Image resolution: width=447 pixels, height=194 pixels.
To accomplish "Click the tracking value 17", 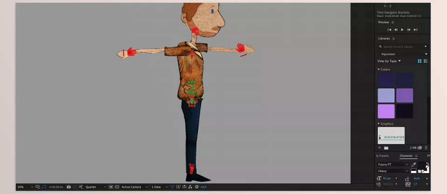I will 415,184.
